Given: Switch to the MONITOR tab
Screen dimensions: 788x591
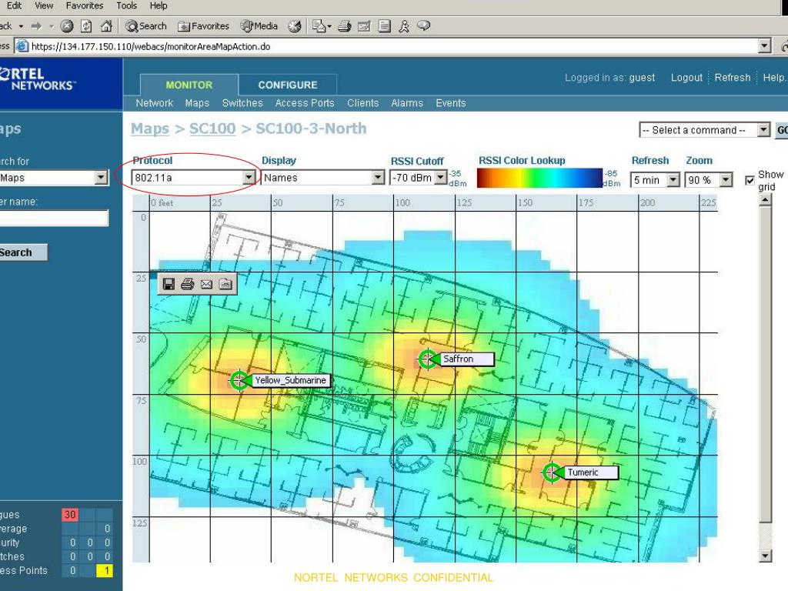Looking at the screenshot, I should 189,85.
